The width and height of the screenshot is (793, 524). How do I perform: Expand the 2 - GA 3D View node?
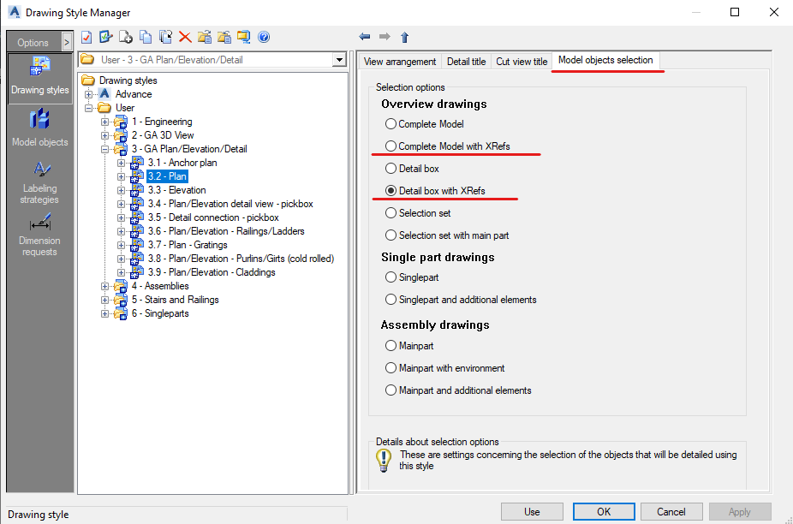[x=104, y=135]
